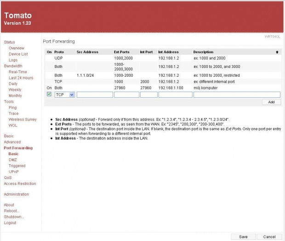Go to the Device List page
This screenshot has width=285, height=241.
click(18, 54)
